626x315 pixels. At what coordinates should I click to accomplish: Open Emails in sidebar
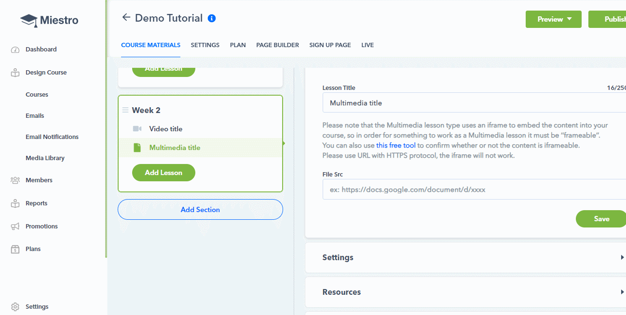(x=35, y=116)
